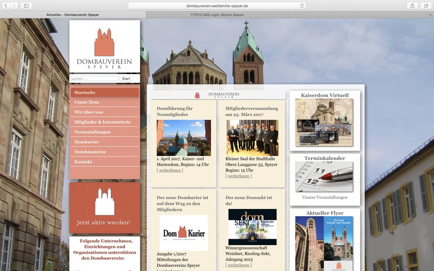
Task: Click the white cathedral icon above 'Jetzt aktiv werden!'
Action: [x=105, y=201]
